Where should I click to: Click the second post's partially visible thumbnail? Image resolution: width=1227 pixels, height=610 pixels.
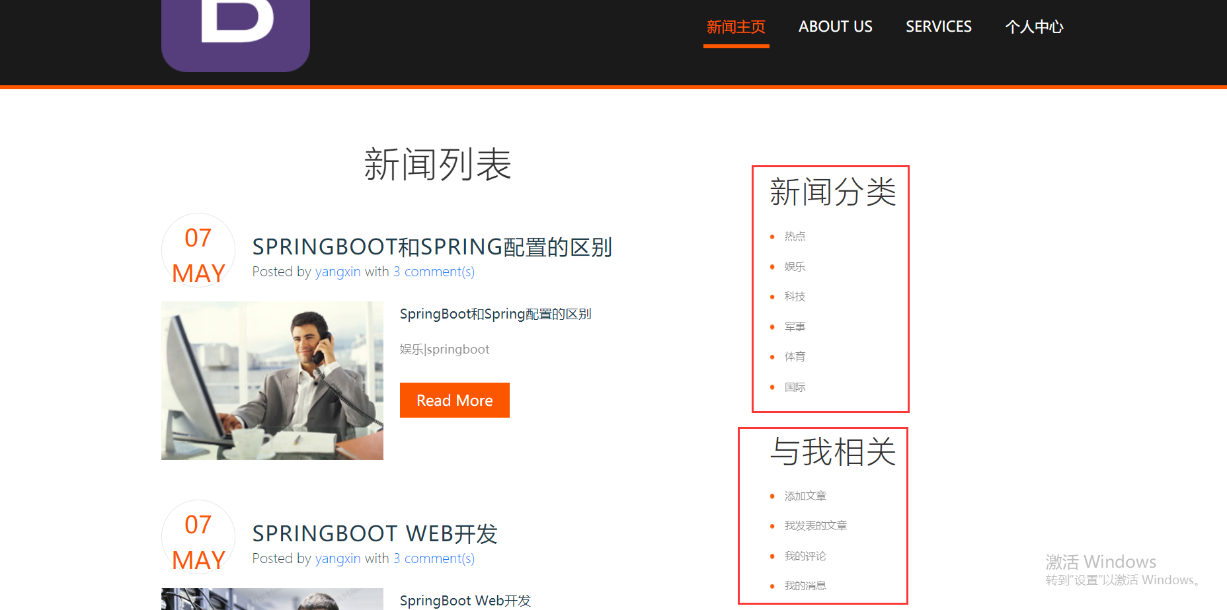[x=272, y=599]
